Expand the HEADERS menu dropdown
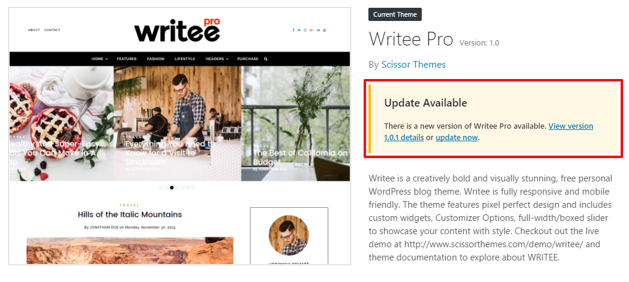 217,59
